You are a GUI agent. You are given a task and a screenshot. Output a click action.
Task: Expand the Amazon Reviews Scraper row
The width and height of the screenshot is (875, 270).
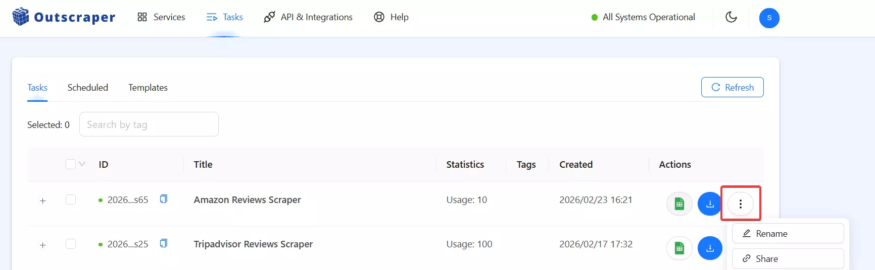pyautogui.click(x=43, y=201)
